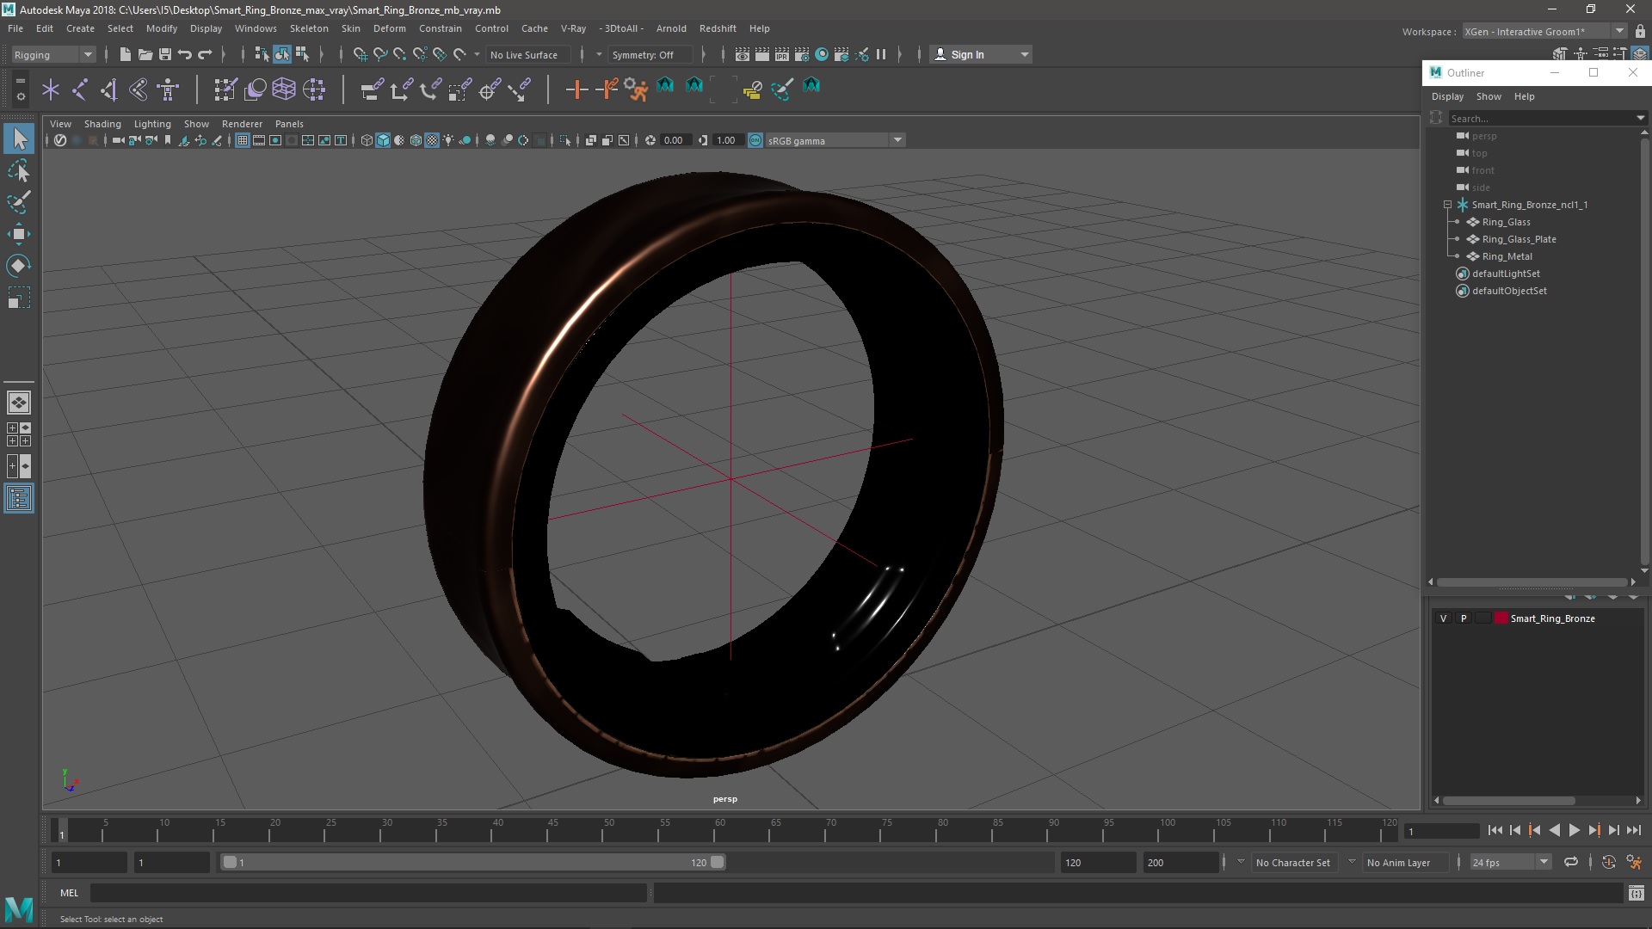Open Render Settings from the status line

pyautogui.click(x=802, y=54)
